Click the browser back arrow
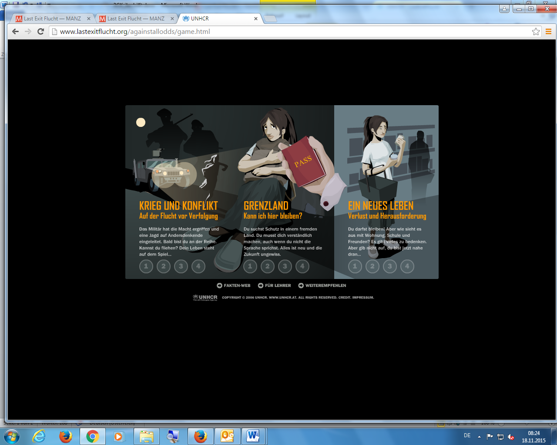This screenshot has width=557, height=445. coord(16,31)
